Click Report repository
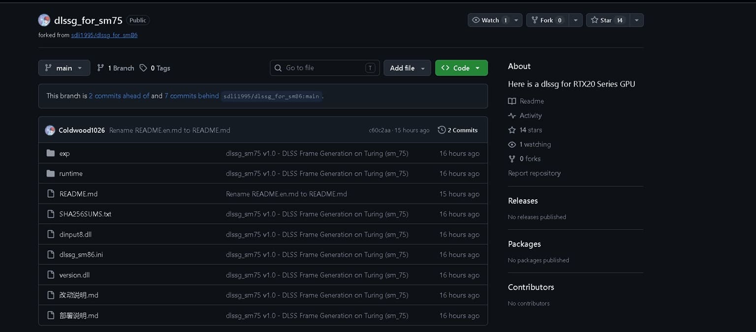The height and width of the screenshot is (332, 756). pos(534,173)
